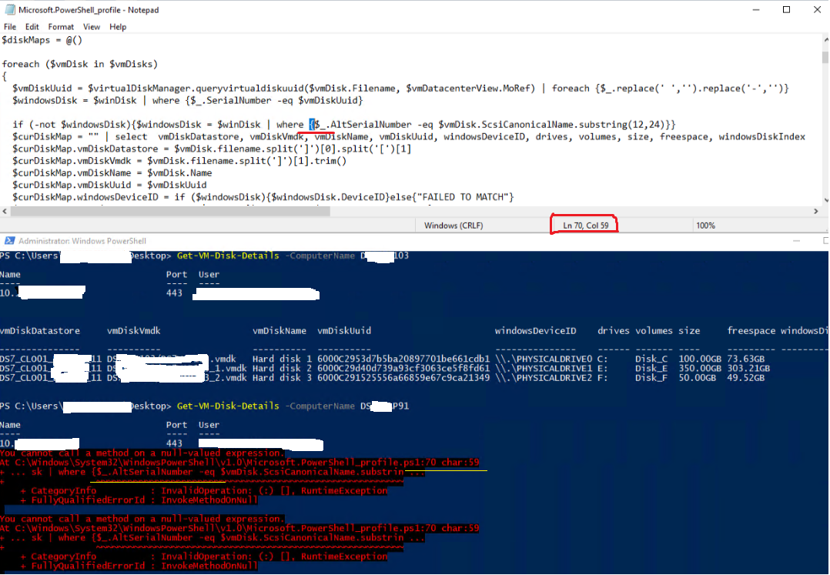Viewport: 830px width, 575px height.
Task: Click the "Administrator: Windows PowerShell" title
Action: point(82,241)
